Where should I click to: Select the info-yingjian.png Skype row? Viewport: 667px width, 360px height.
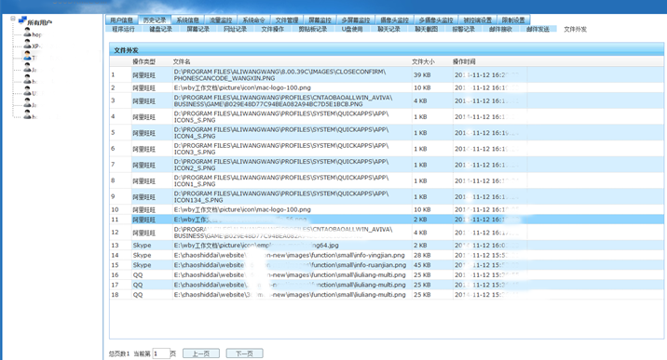click(x=387, y=255)
